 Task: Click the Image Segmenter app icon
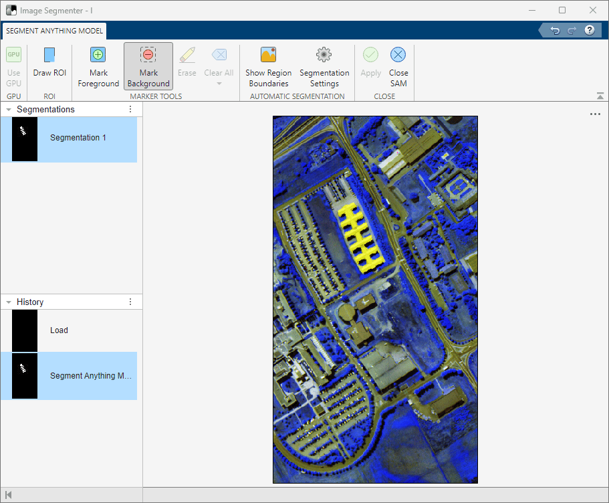pos(11,10)
